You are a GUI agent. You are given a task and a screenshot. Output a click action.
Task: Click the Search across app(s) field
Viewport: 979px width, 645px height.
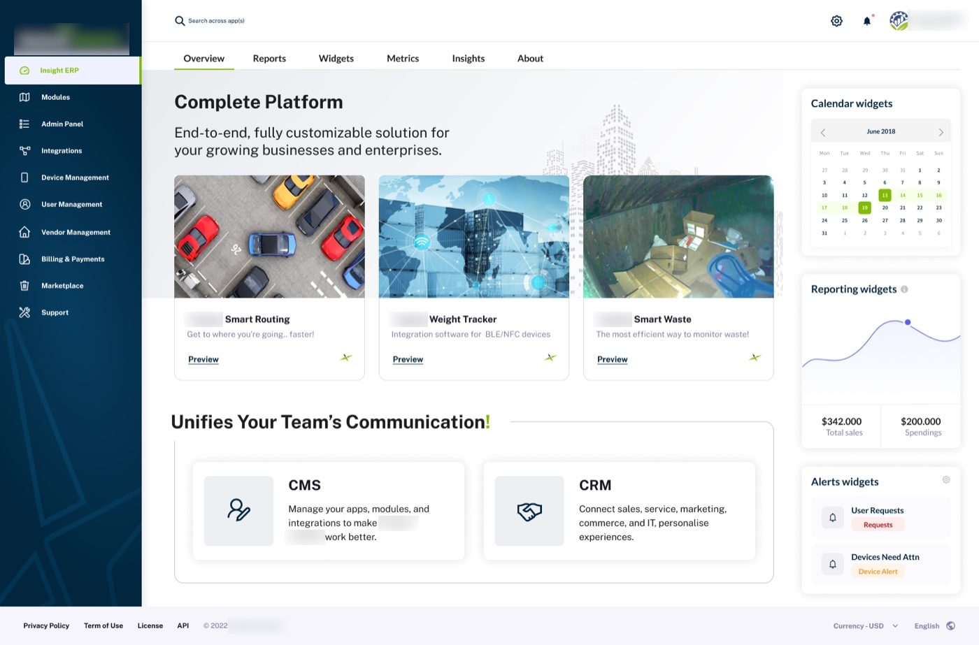(x=216, y=21)
